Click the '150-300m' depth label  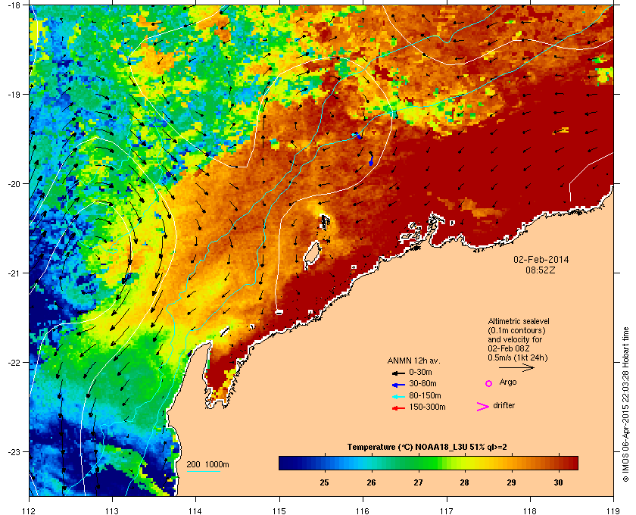pos(427,407)
